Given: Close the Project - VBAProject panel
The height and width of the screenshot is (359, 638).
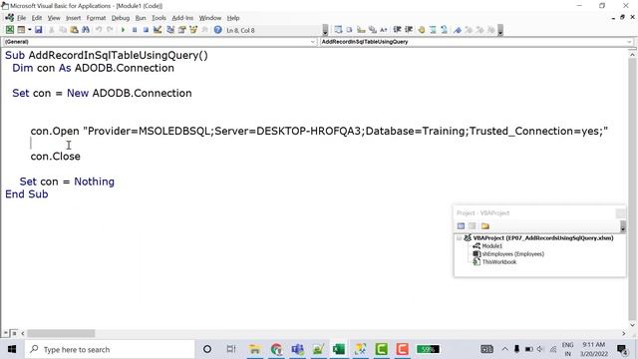Looking at the screenshot, I should [620, 212].
